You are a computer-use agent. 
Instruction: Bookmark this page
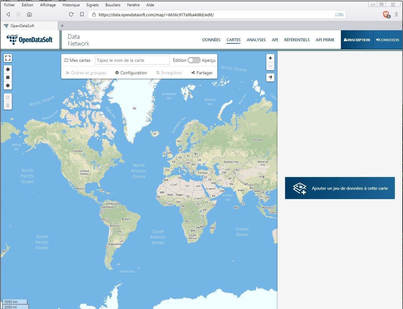(x=82, y=14)
